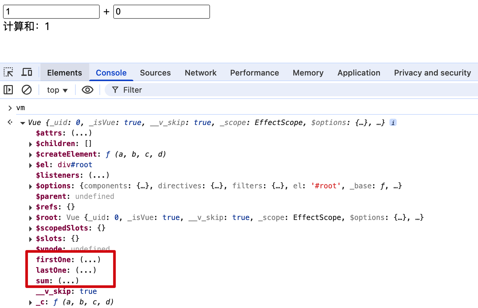The width and height of the screenshot is (478, 308).
Task: Activate the inspect element picker icon
Action: click(x=8, y=72)
